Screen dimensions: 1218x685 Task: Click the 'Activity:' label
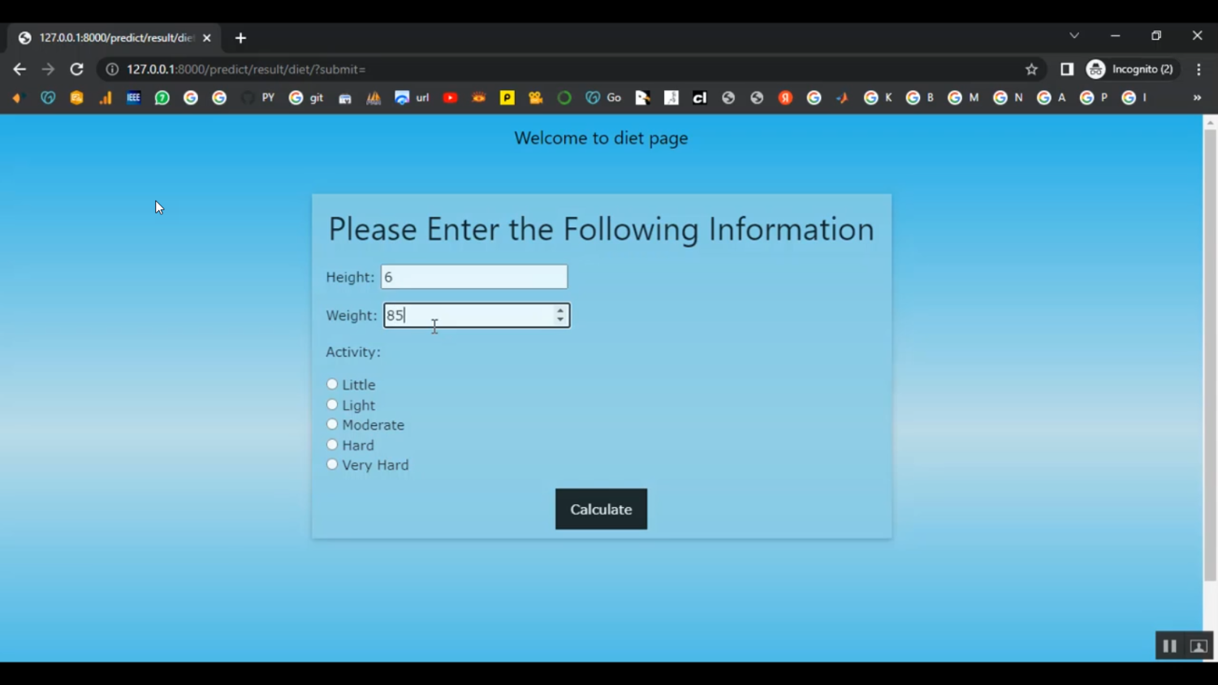coord(353,352)
